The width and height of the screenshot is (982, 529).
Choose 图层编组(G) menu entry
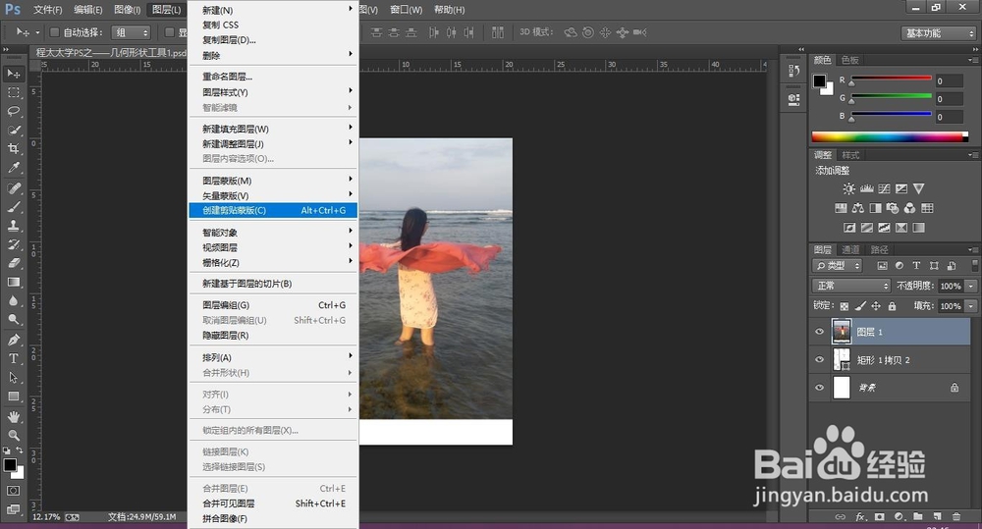(x=273, y=305)
